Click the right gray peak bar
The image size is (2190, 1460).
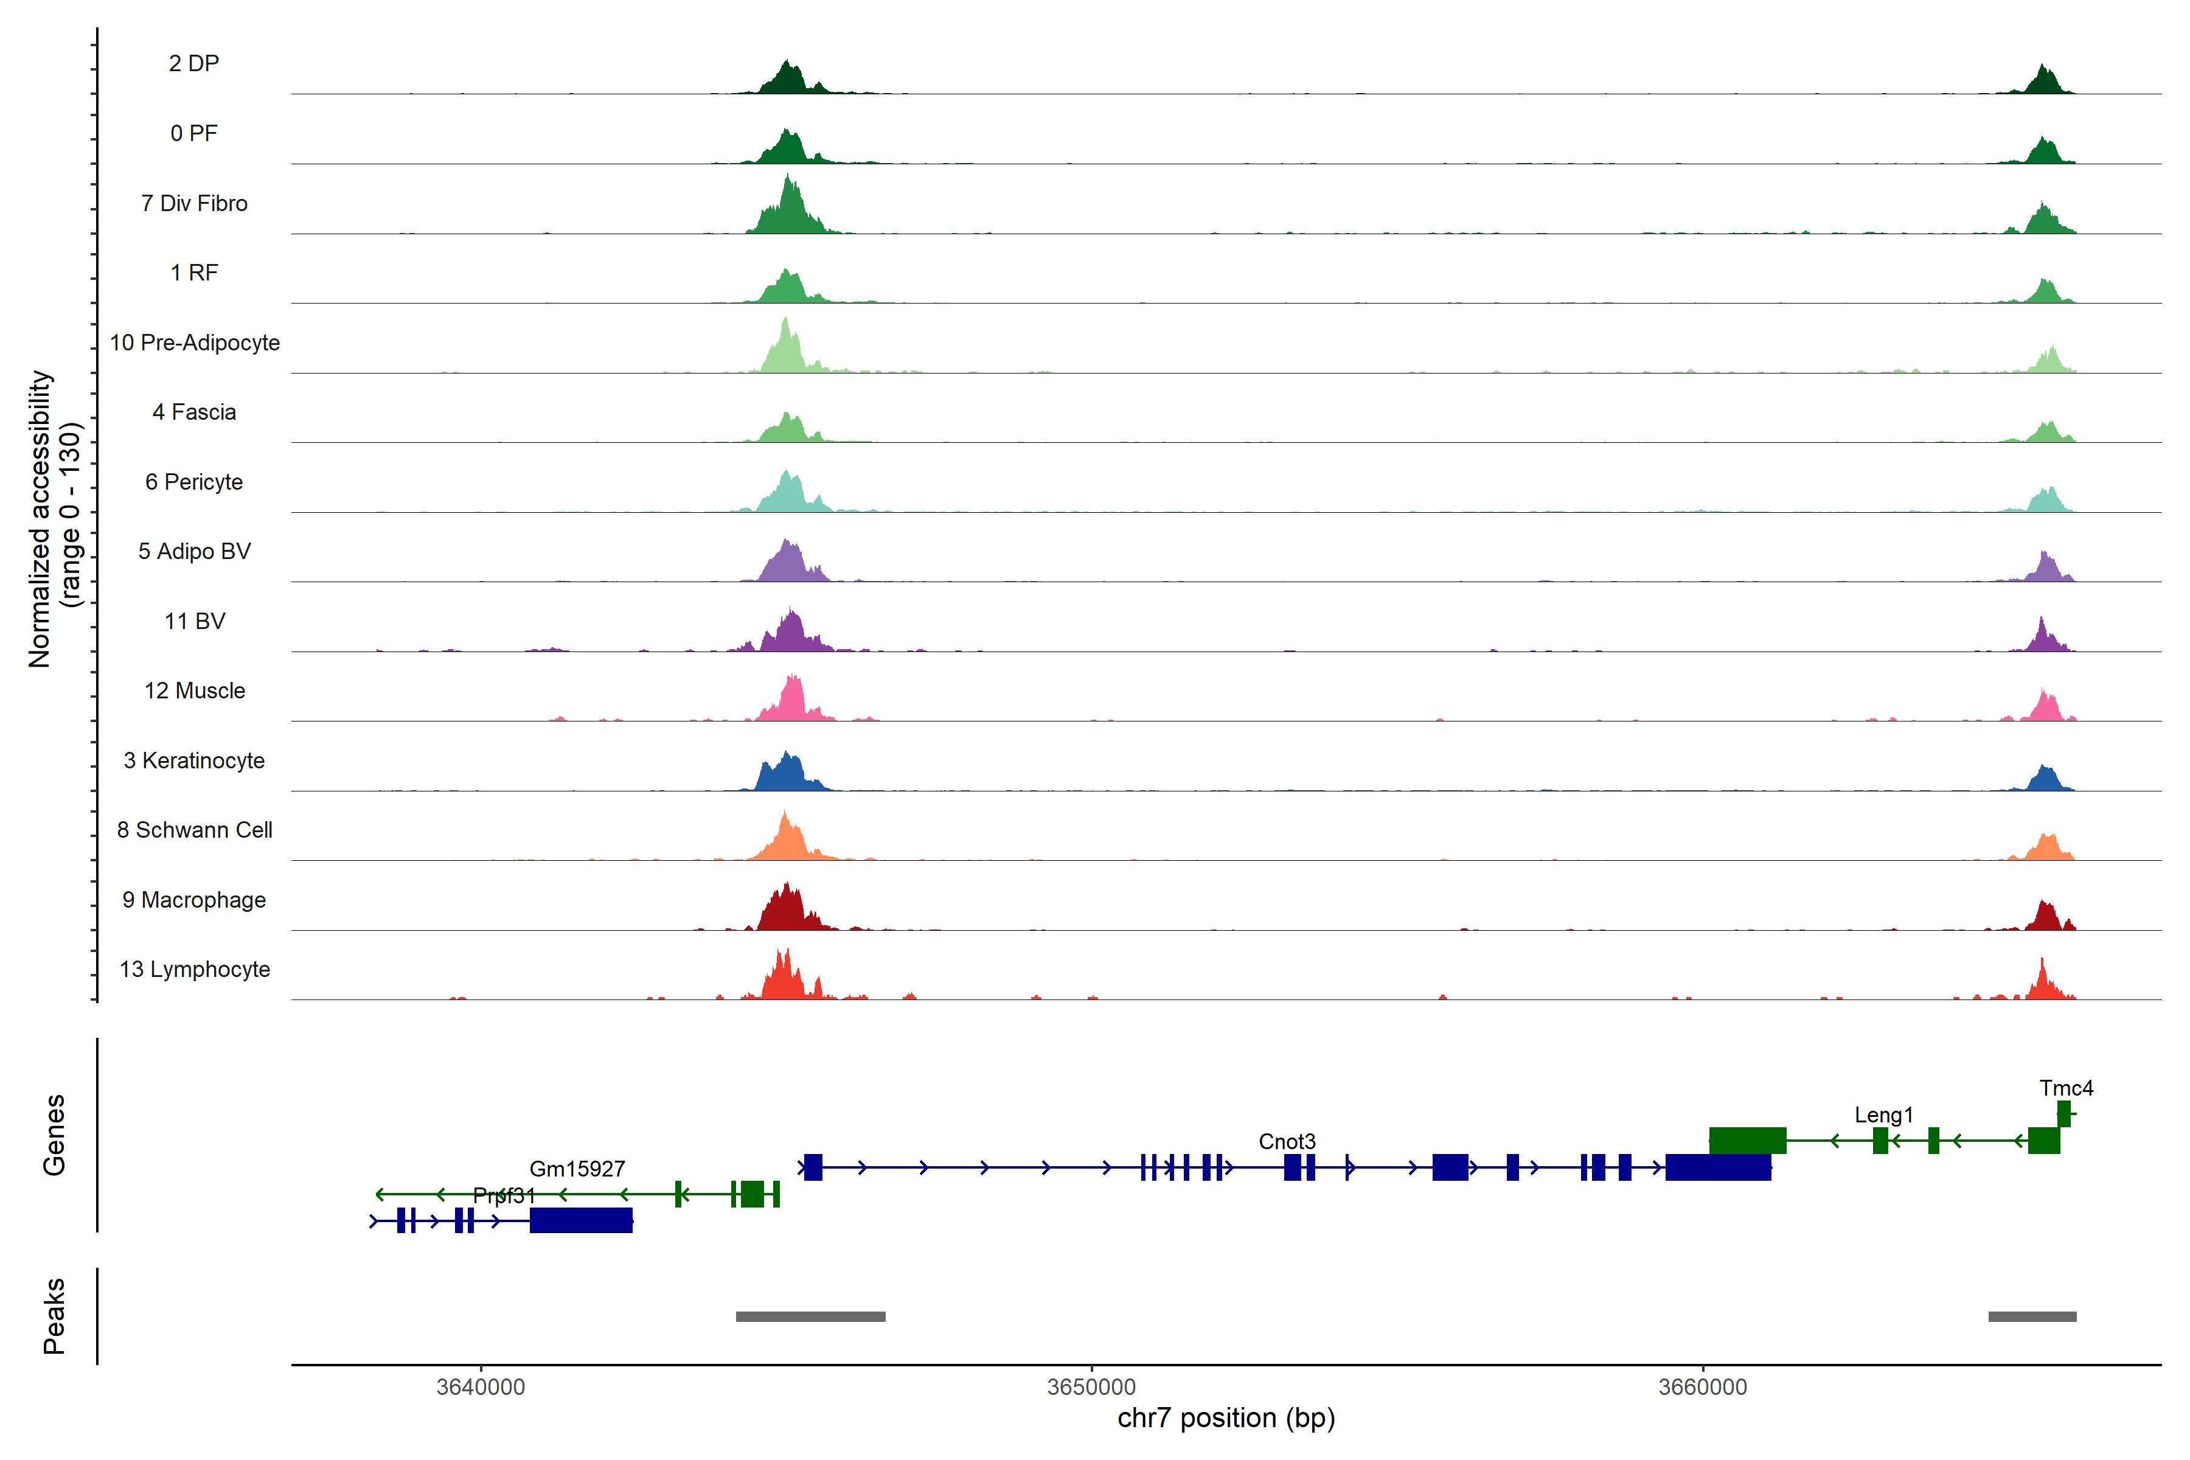coord(2032,1316)
